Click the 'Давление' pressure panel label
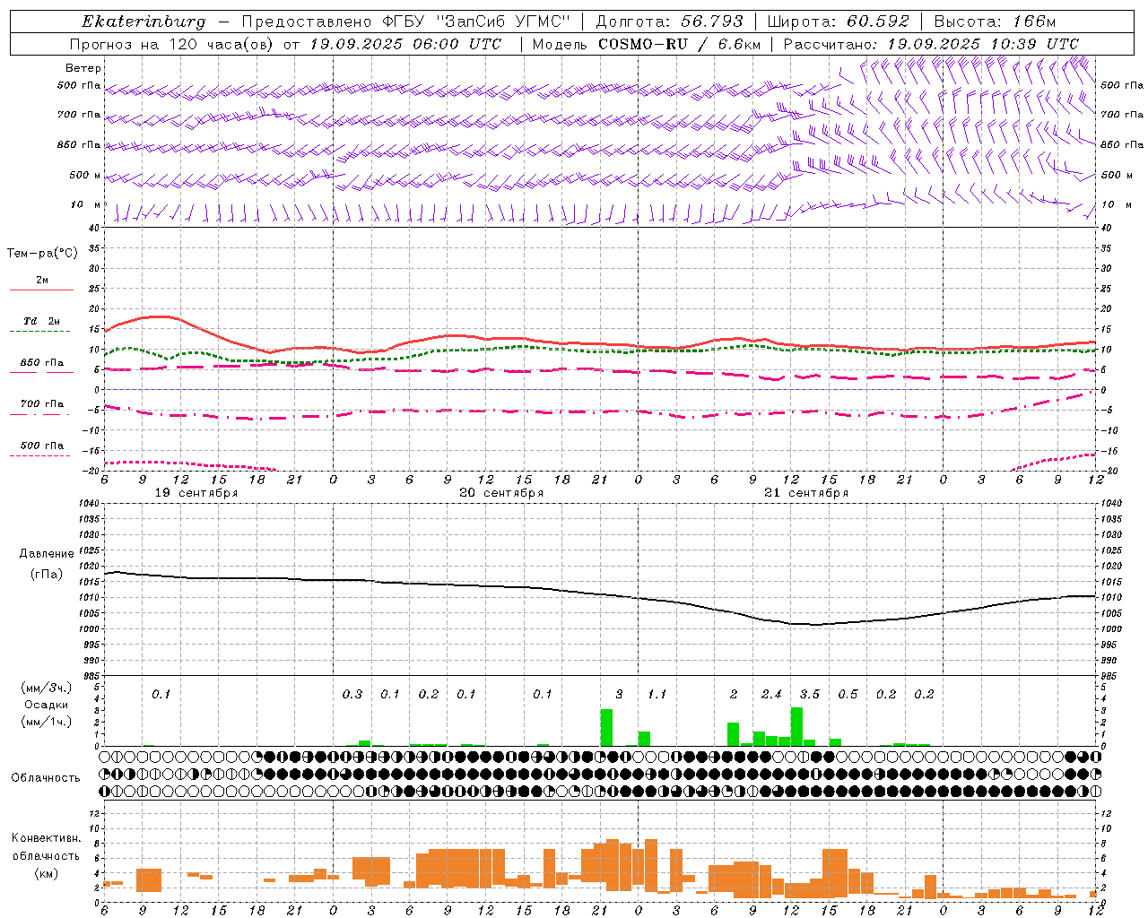The image size is (1148, 918). pos(47,554)
